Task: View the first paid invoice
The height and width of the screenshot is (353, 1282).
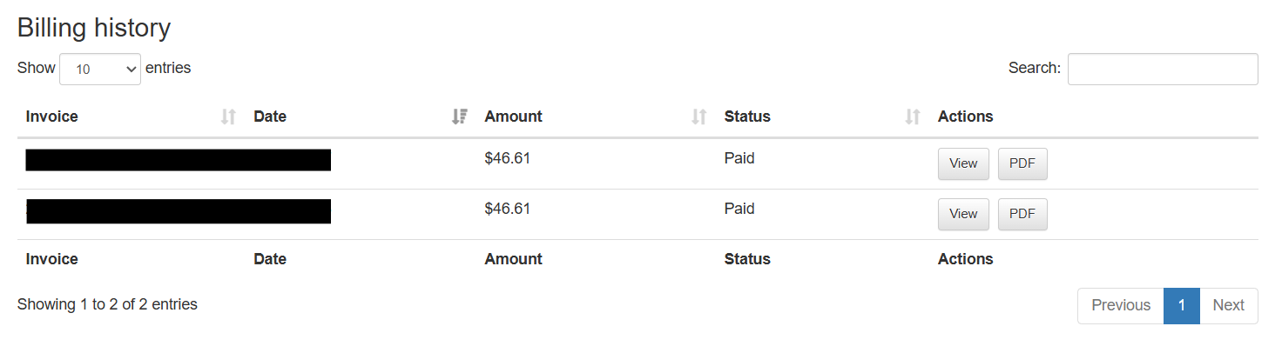Action: click(963, 163)
